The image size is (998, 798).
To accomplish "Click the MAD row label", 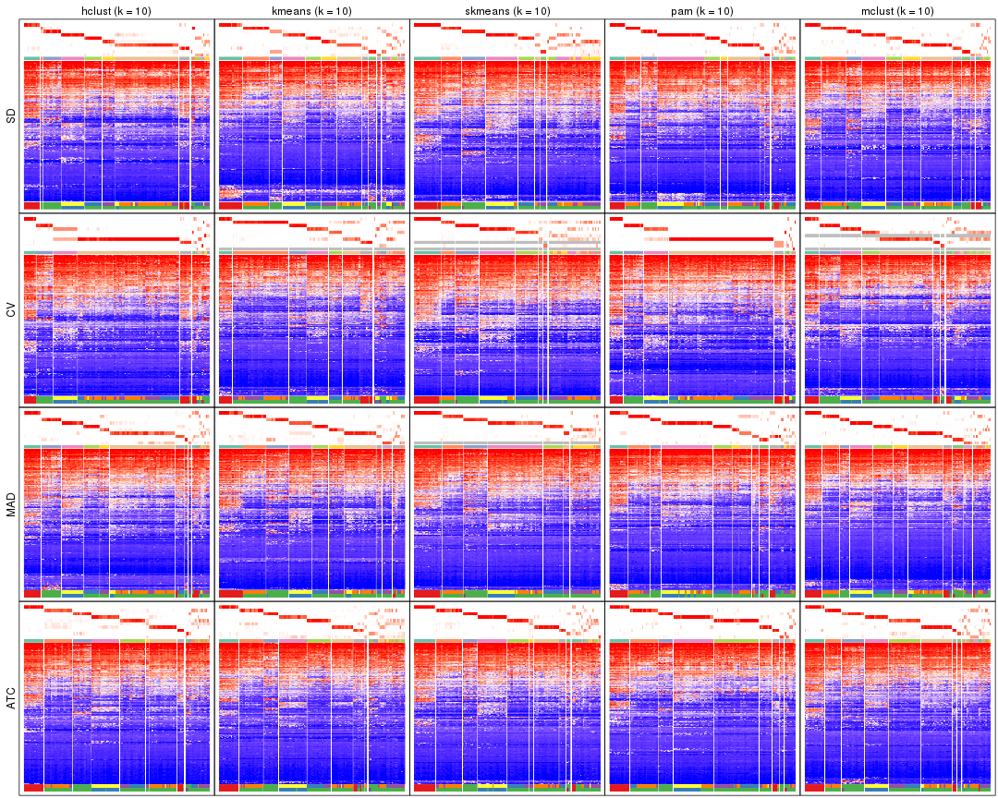I will (11, 503).
